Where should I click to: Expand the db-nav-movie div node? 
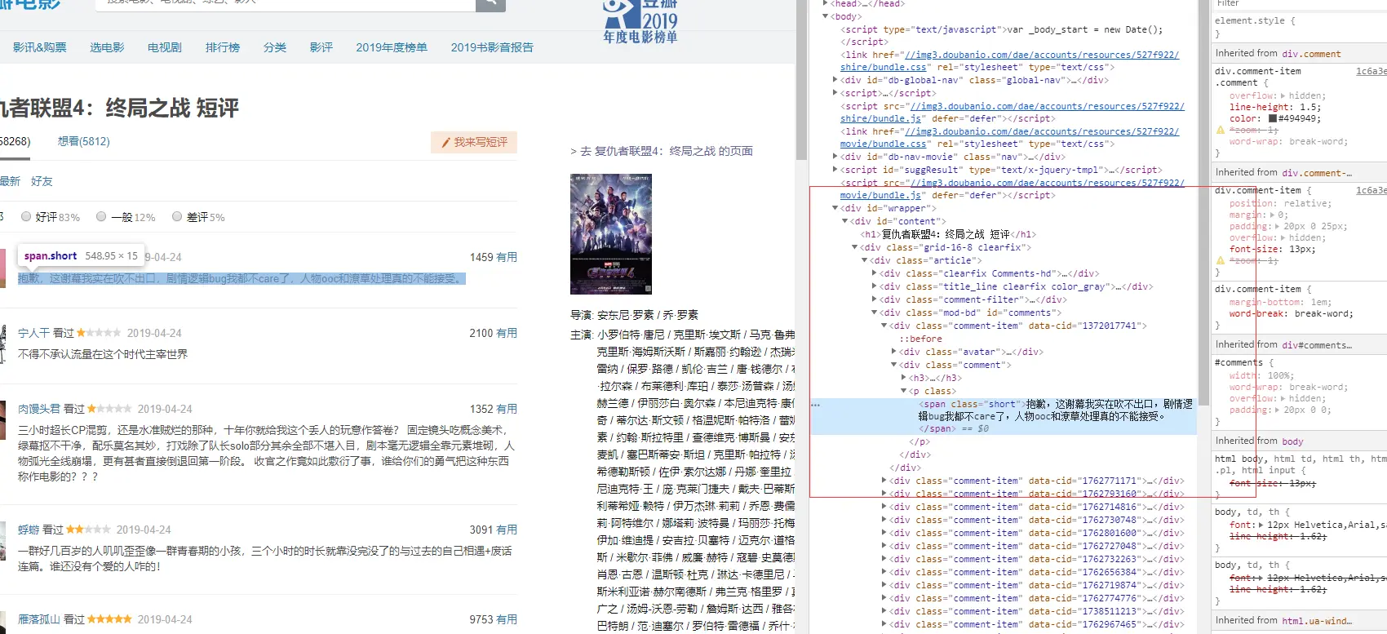coord(835,157)
